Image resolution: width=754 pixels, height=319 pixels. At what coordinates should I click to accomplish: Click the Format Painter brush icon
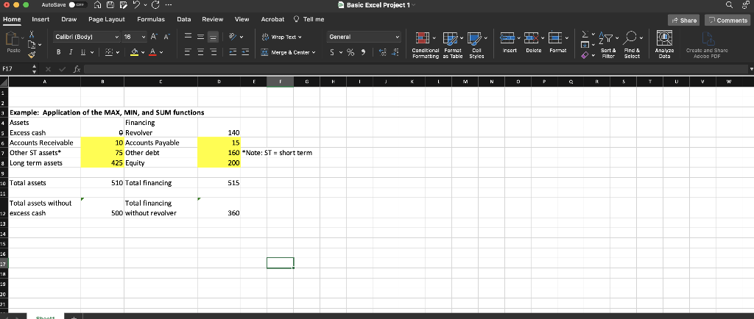32,56
